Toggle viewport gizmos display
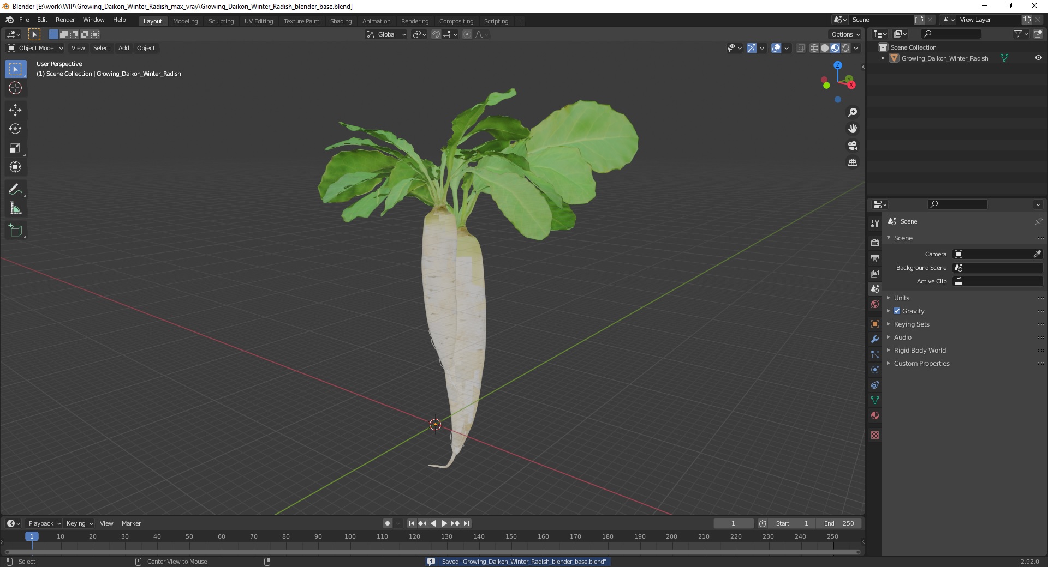This screenshot has width=1048, height=567. [x=752, y=48]
